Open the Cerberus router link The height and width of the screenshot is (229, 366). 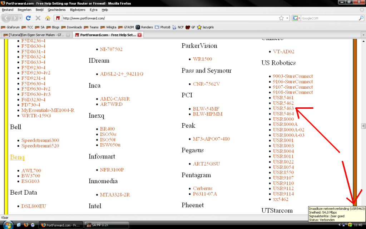tap(203, 188)
